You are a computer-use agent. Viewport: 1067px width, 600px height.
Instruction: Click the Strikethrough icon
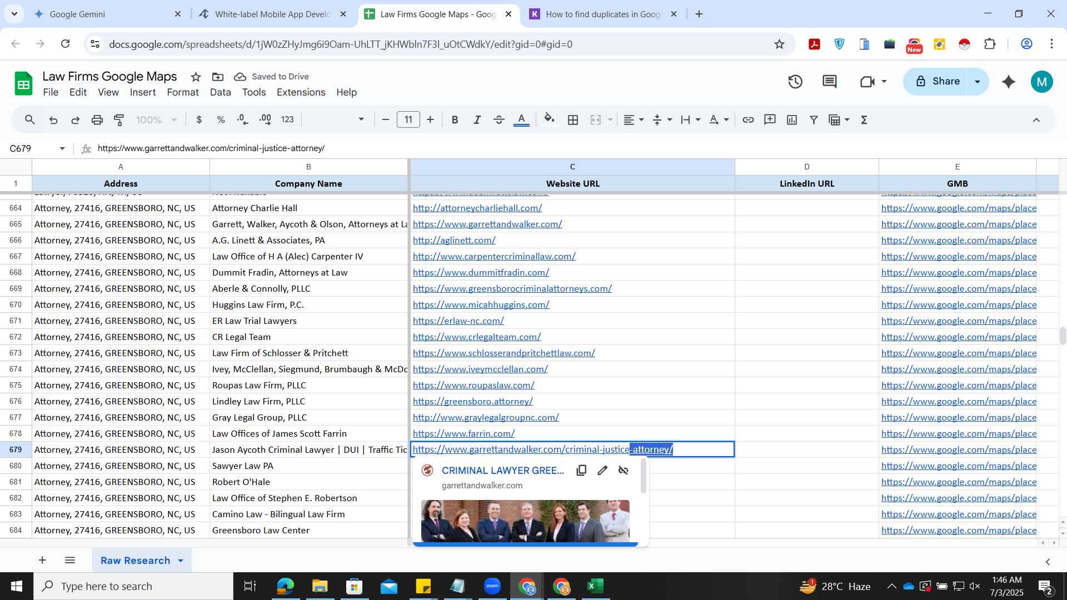click(499, 120)
